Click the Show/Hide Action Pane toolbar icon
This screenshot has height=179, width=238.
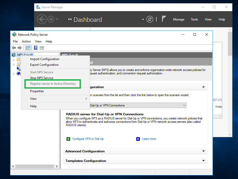coord(42,48)
